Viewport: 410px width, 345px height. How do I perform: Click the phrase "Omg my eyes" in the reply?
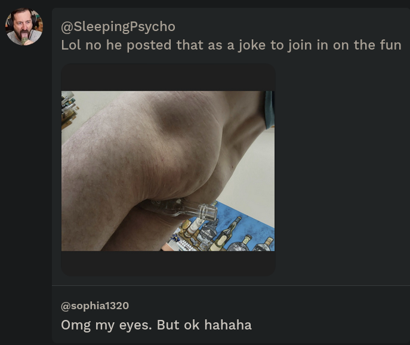coord(106,325)
